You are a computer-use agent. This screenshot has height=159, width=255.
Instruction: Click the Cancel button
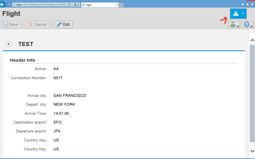(37, 25)
